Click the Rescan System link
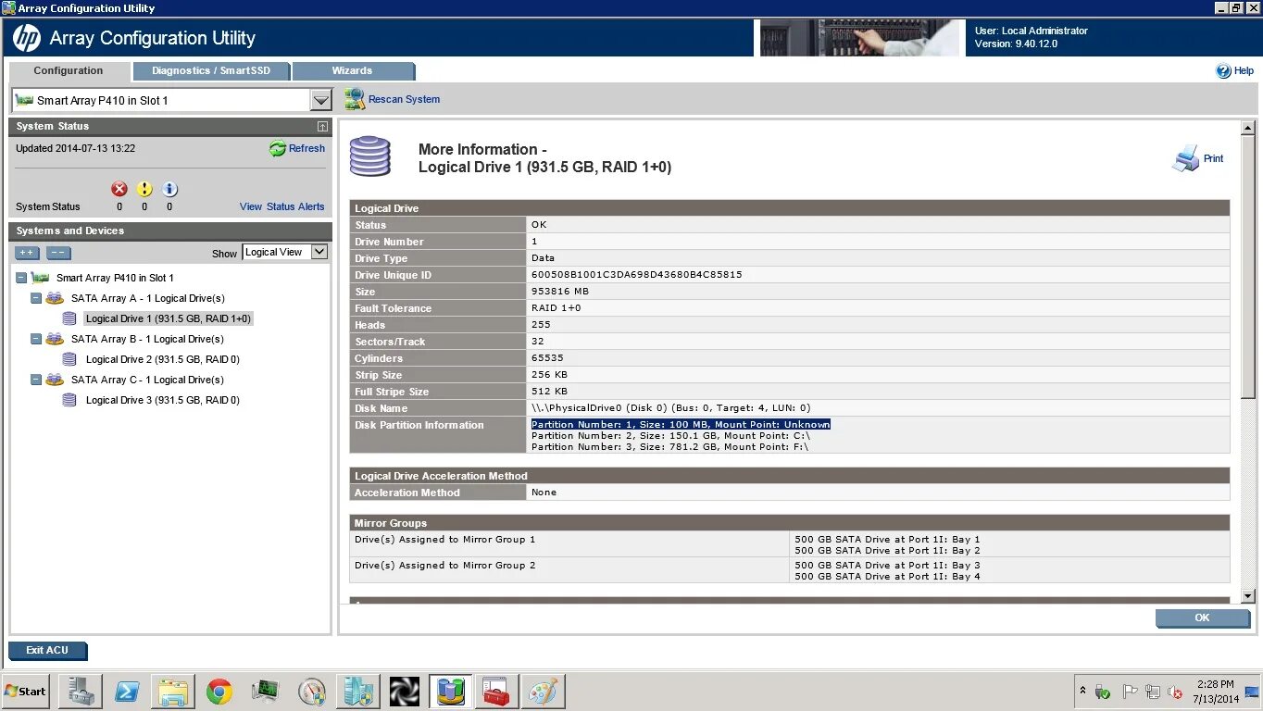The image size is (1263, 711). [x=404, y=99]
